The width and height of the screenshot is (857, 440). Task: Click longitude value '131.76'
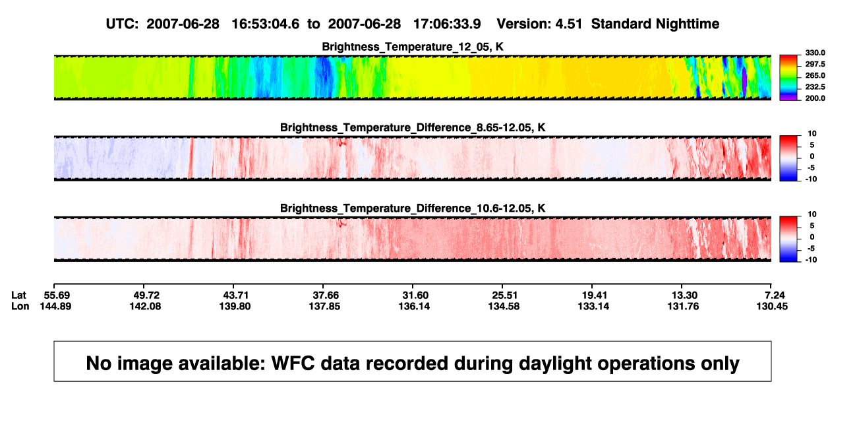point(683,306)
